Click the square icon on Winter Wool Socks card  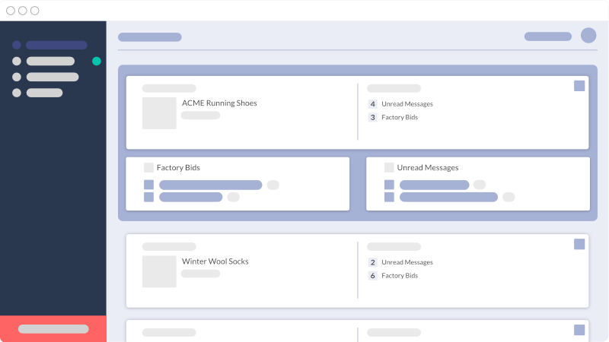[x=579, y=244]
